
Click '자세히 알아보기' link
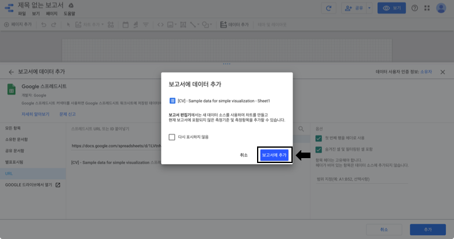pyautogui.click(x=36, y=115)
